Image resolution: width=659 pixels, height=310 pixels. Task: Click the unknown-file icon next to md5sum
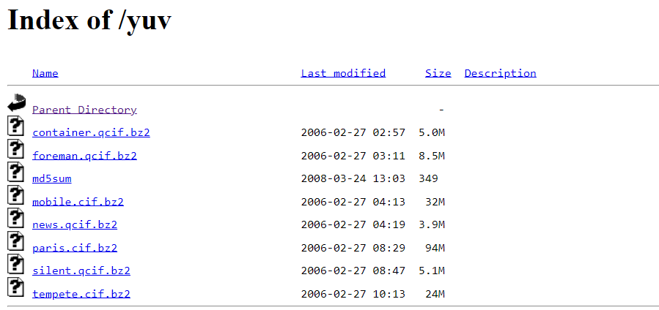[x=15, y=172]
